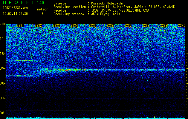
Task: Click the 0.6 kHz axis label
Action: pyautogui.click(x=2, y=113)
